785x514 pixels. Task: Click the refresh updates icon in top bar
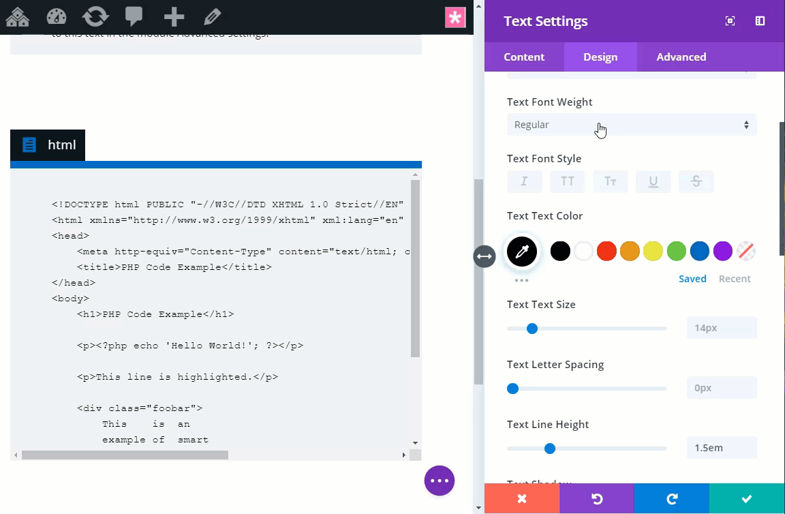click(95, 17)
